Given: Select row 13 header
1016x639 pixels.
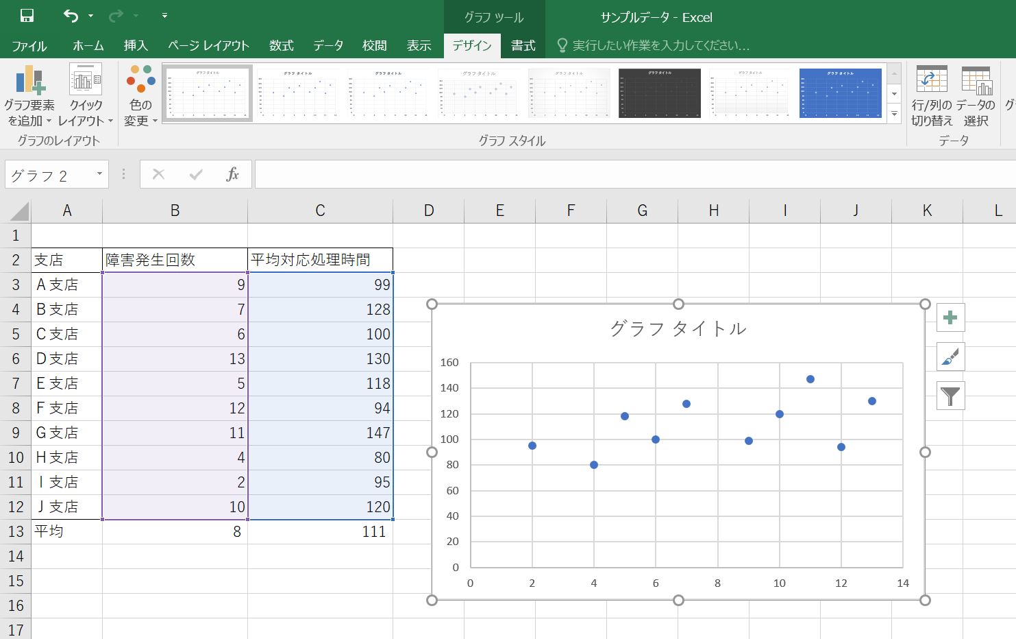Looking at the screenshot, I should 16,531.
